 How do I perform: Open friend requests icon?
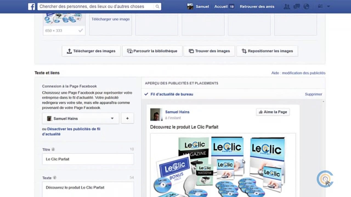pos(287,7)
